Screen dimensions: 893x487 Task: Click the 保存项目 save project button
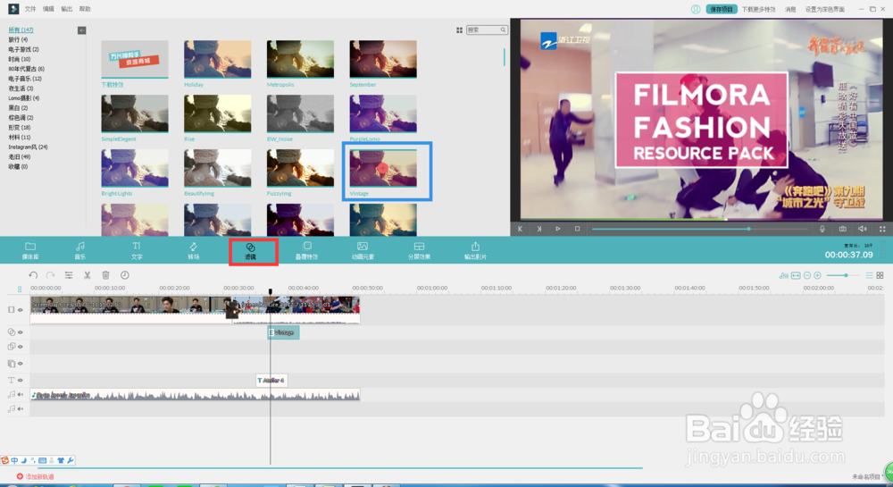[x=722, y=9]
